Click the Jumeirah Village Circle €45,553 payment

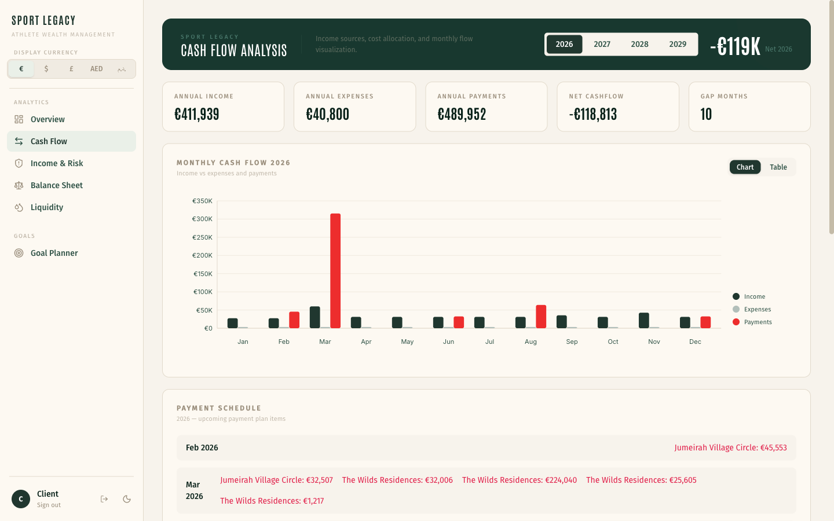click(731, 447)
